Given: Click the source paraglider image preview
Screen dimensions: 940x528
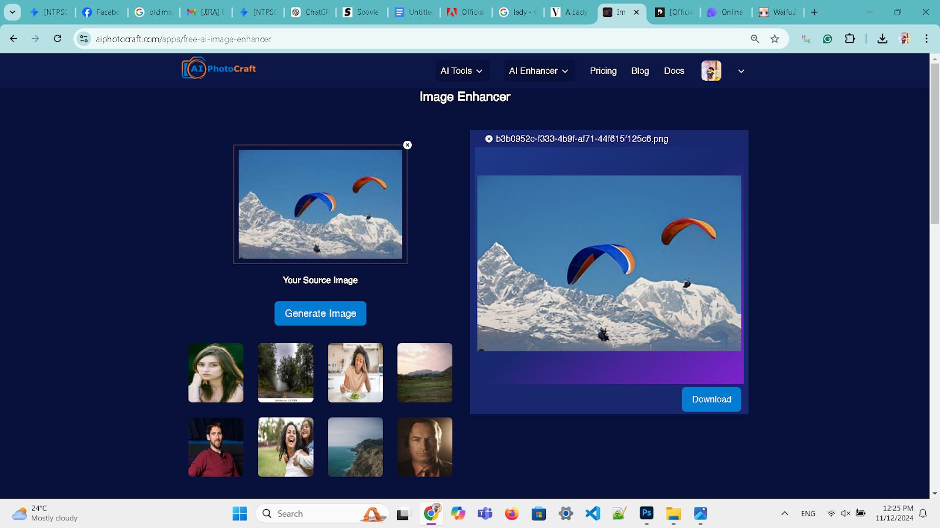Looking at the screenshot, I should pos(320,204).
